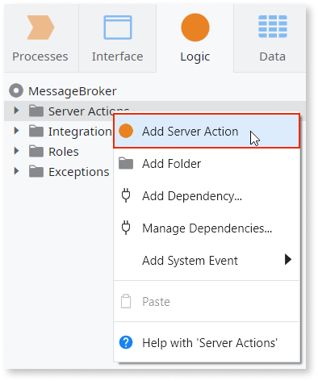Switch to the Interface tab
This screenshot has width=318, height=381.
tap(117, 38)
